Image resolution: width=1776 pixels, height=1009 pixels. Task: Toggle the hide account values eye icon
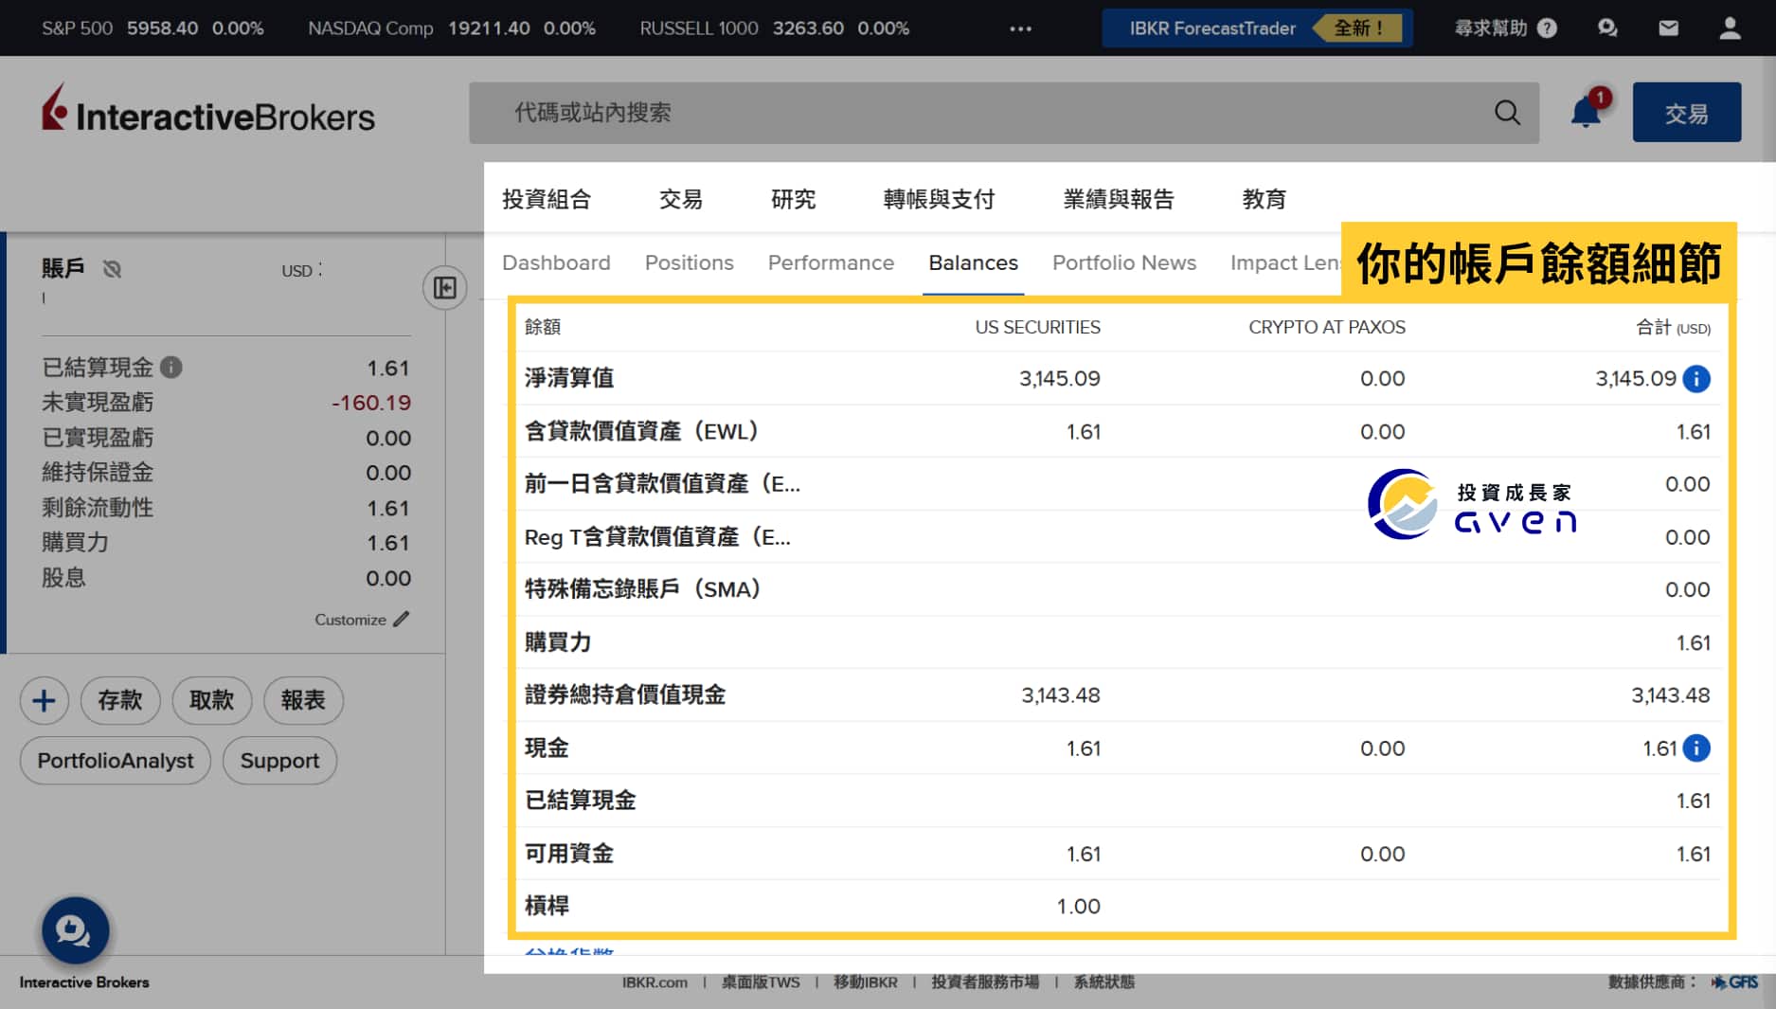pos(112,269)
